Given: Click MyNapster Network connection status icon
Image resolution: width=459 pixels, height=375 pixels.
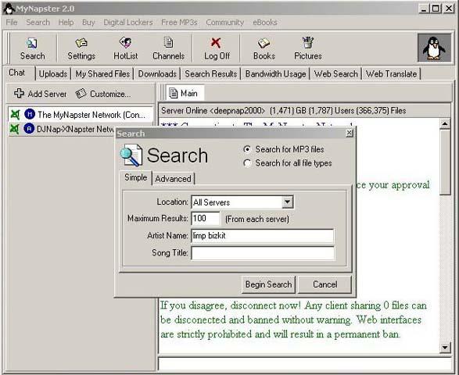Looking at the screenshot, I should coord(15,114).
